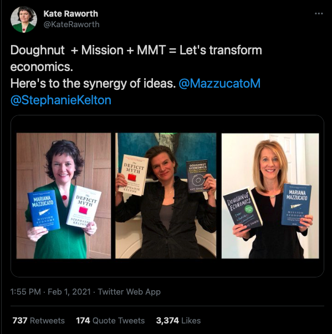Open the @KateRaworth handle link
Screen dimensions: 332x334
pos(71,24)
